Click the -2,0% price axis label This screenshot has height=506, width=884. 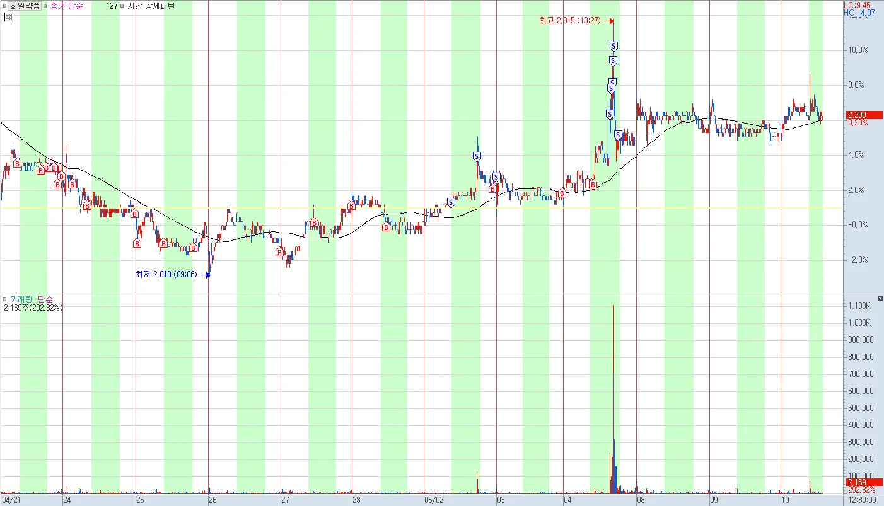pos(859,260)
